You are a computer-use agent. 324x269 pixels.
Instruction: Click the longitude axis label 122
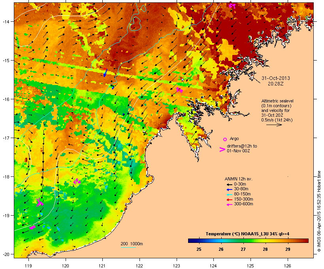[x=139, y=266]
